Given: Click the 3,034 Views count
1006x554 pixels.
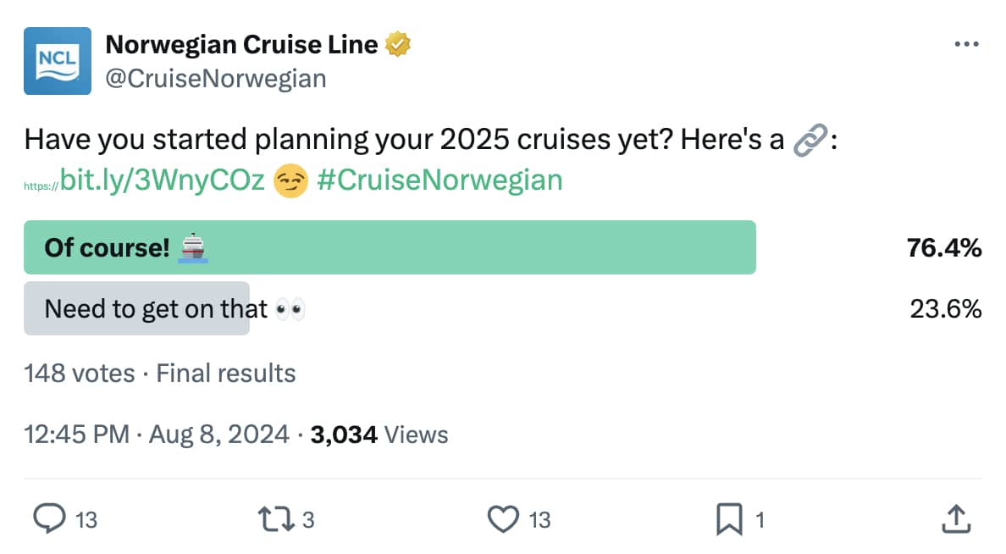Looking at the screenshot, I should [x=379, y=435].
